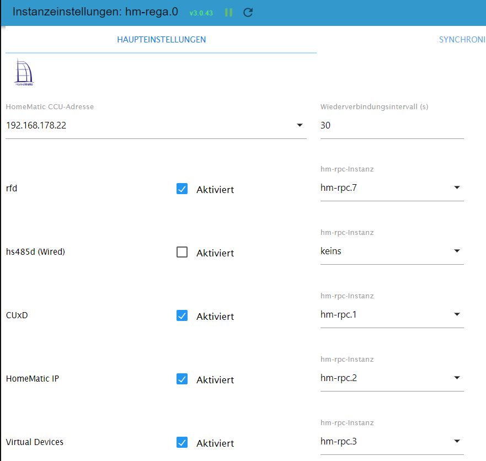Click the Instanzeinstellungen: hm-rega.0 title
This screenshot has width=486, height=461.
click(x=95, y=12)
